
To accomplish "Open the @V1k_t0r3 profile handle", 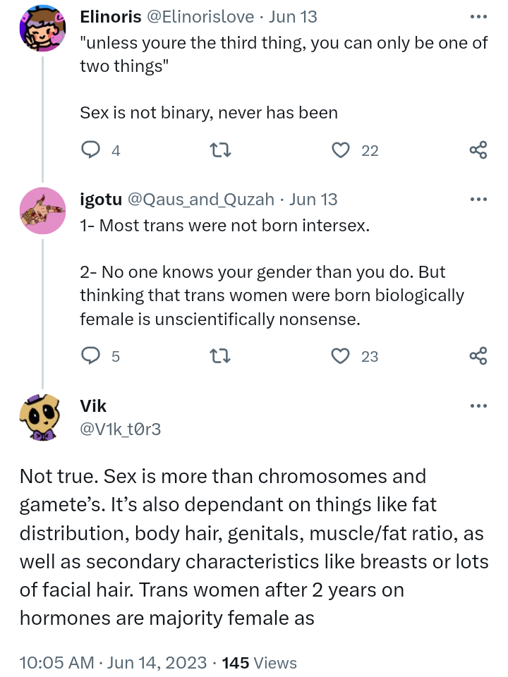I will coord(120,428).
